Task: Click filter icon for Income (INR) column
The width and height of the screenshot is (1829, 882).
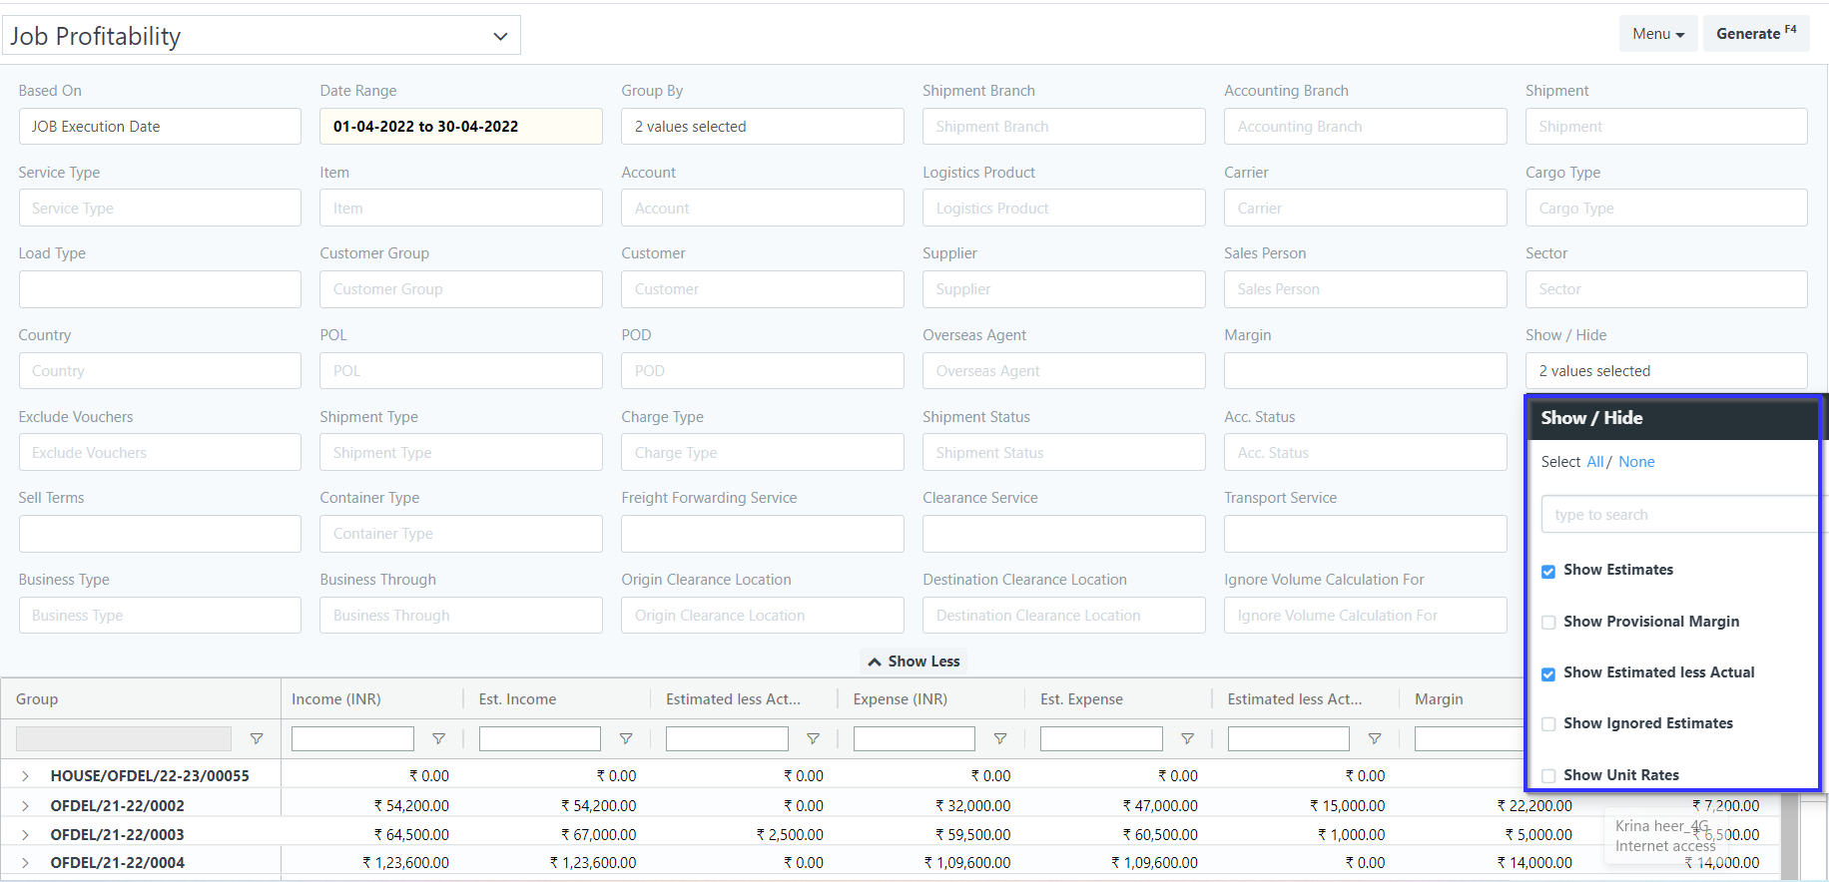Action: click(438, 739)
